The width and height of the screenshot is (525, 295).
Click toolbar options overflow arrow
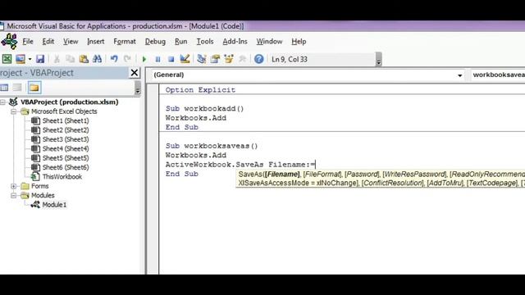(379, 60)
